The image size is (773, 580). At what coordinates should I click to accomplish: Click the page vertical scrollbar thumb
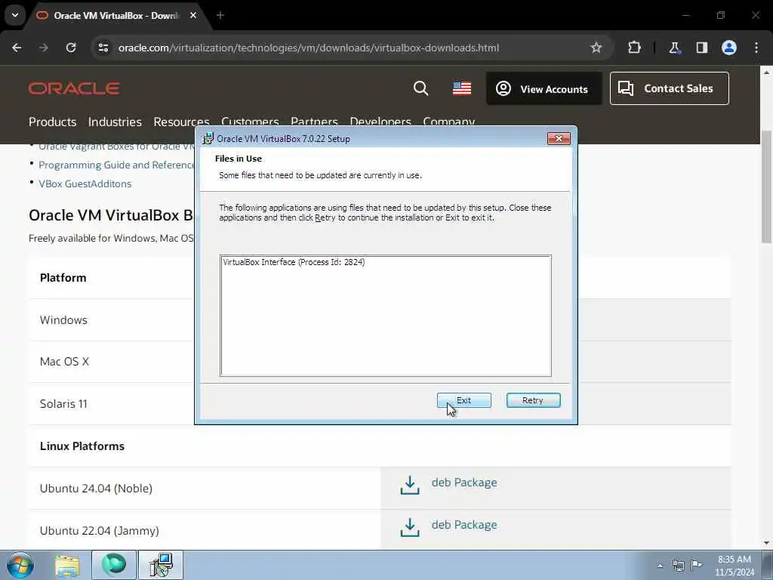click(766, 187)
